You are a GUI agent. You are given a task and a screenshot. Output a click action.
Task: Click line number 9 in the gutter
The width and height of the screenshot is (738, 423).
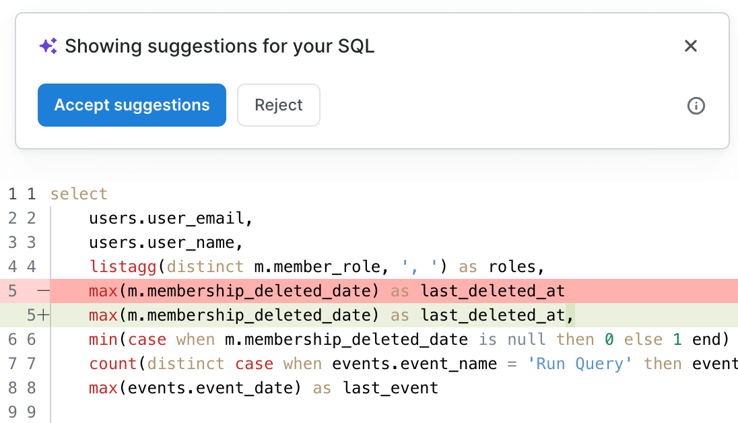[31, 412]
